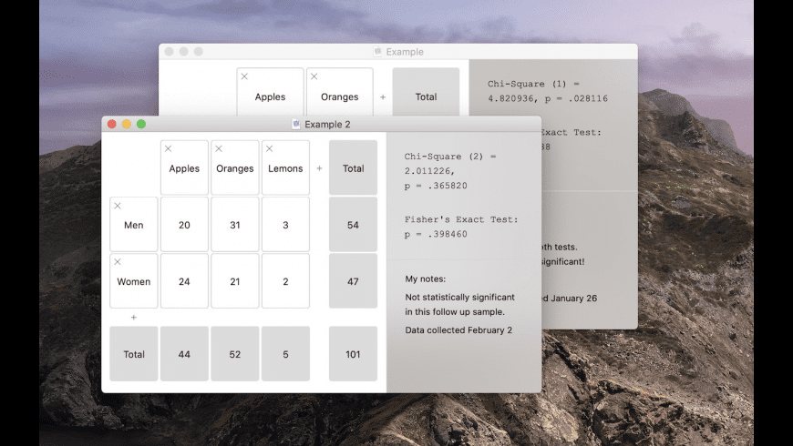Viewport: 793px width, 446px height.
Task: Click the Oranges column total 52
Action: (x=234, y=354)
